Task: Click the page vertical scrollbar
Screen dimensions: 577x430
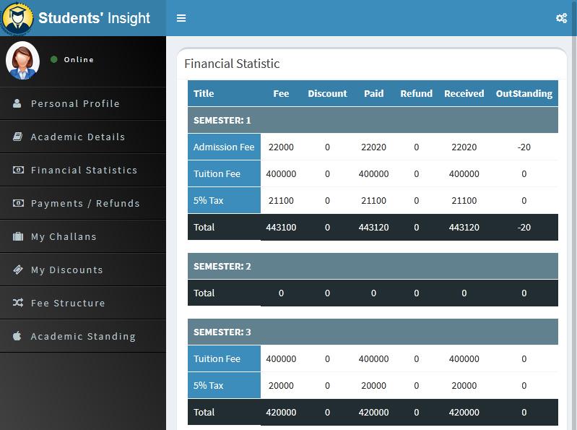Action: pos(574,215)
